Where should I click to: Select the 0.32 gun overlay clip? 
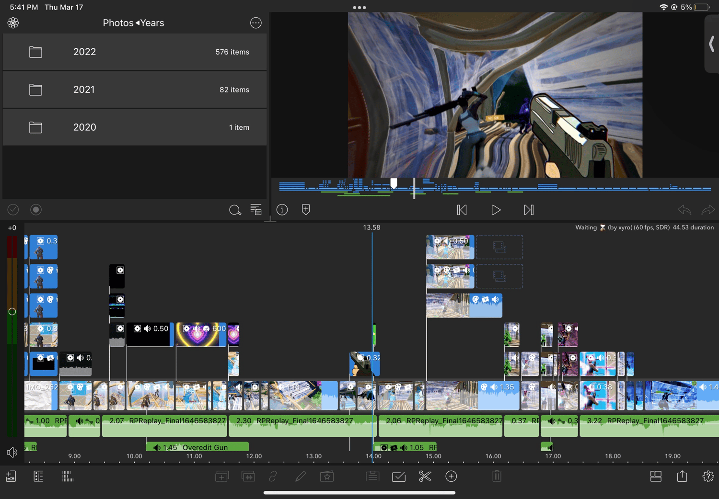(x=365, y=364)
